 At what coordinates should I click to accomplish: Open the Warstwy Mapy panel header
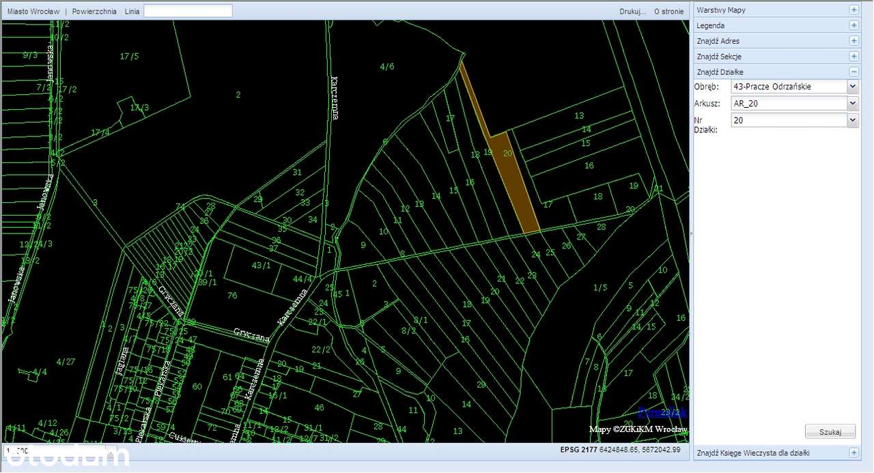pyautogui.click(x=777, y=10)
